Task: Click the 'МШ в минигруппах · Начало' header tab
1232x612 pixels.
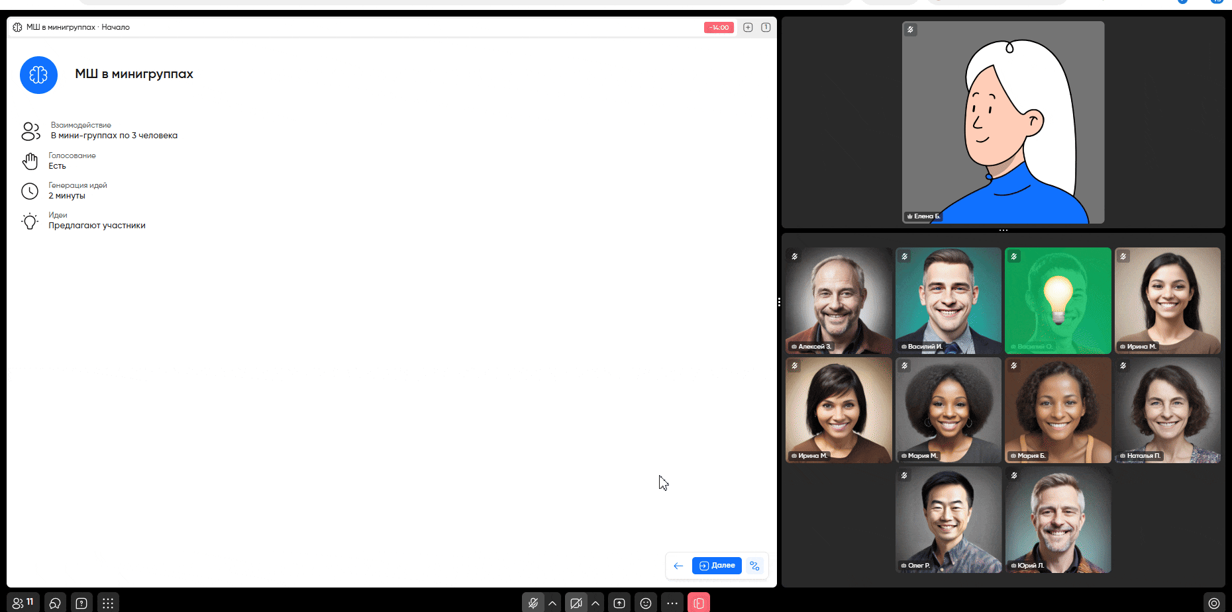Action: [77, 27]
